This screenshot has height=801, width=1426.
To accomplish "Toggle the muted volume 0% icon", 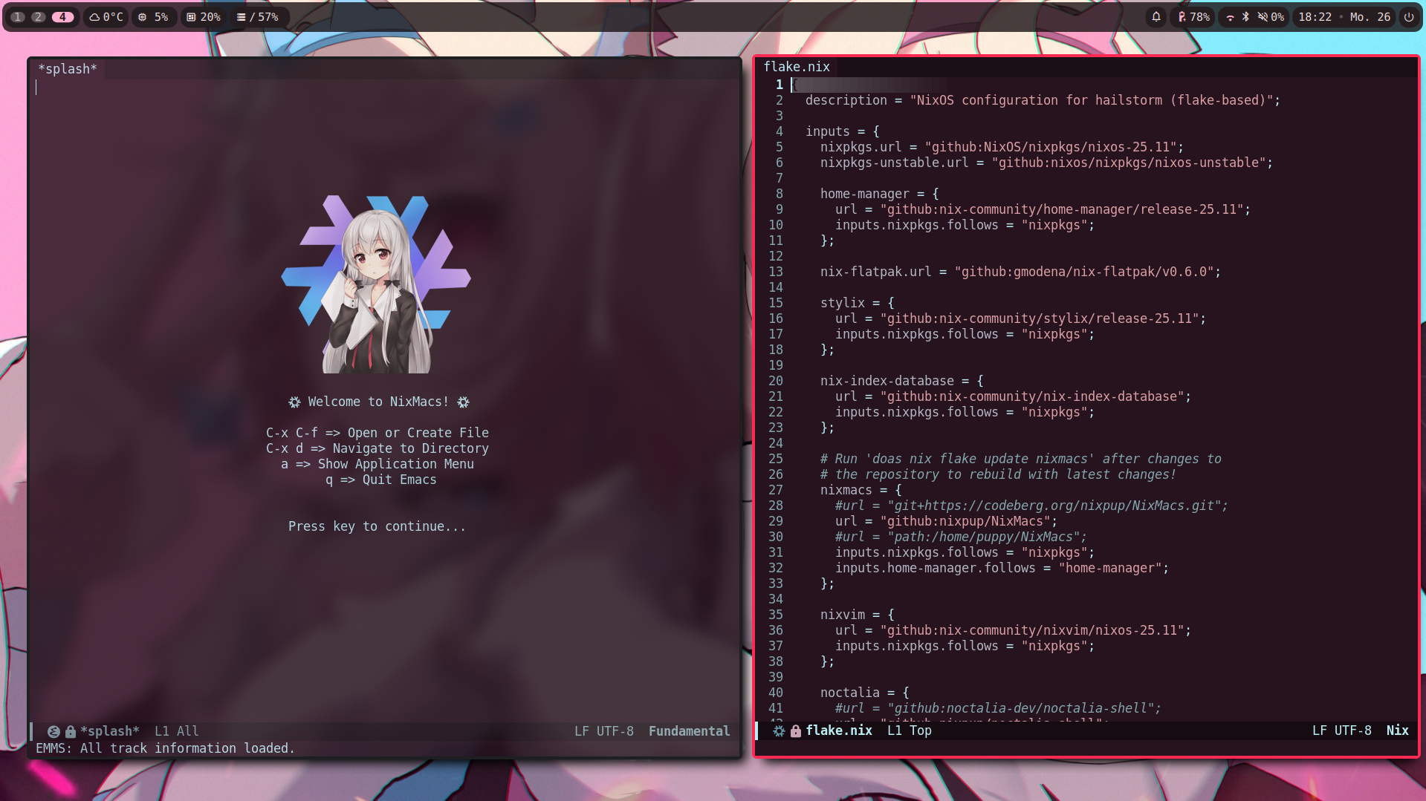I will tap(1271, 16).
